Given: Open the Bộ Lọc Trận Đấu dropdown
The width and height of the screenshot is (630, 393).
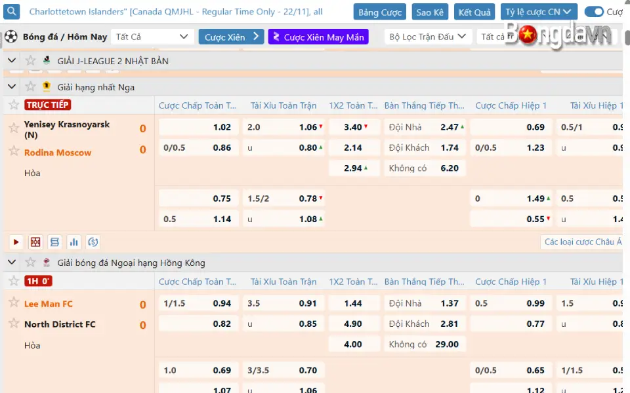Looking at the screenshot, I should click(427, 37).
